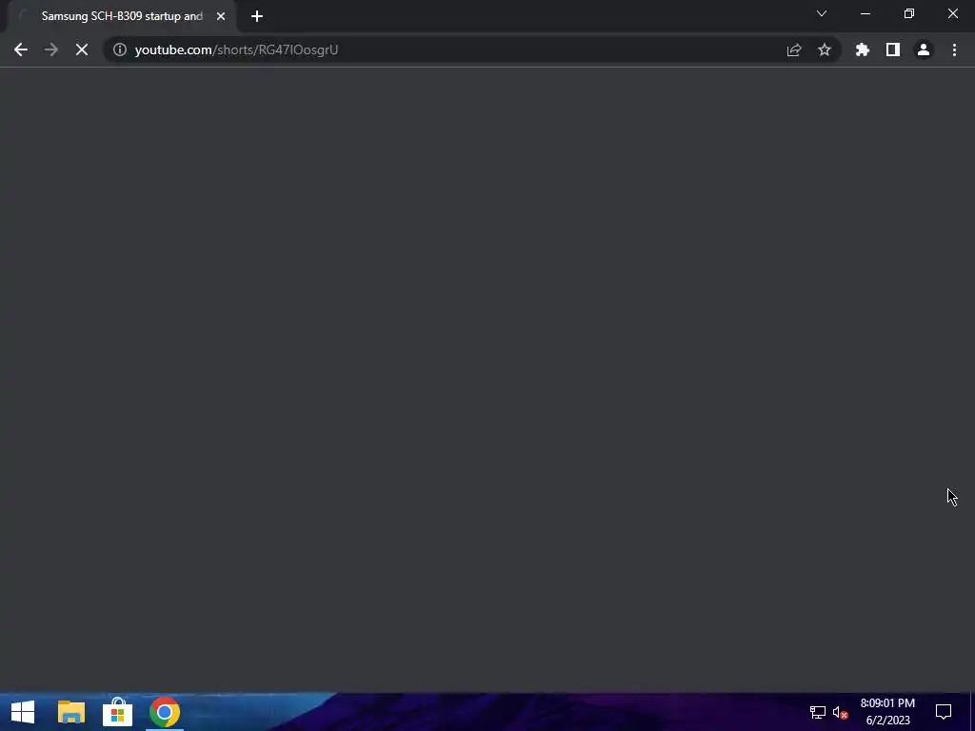Bookmark this tab with the star icon

click(825, 49)
